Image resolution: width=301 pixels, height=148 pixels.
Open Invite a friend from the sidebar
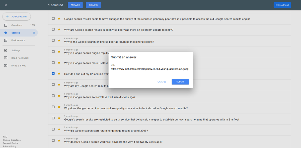19,65
